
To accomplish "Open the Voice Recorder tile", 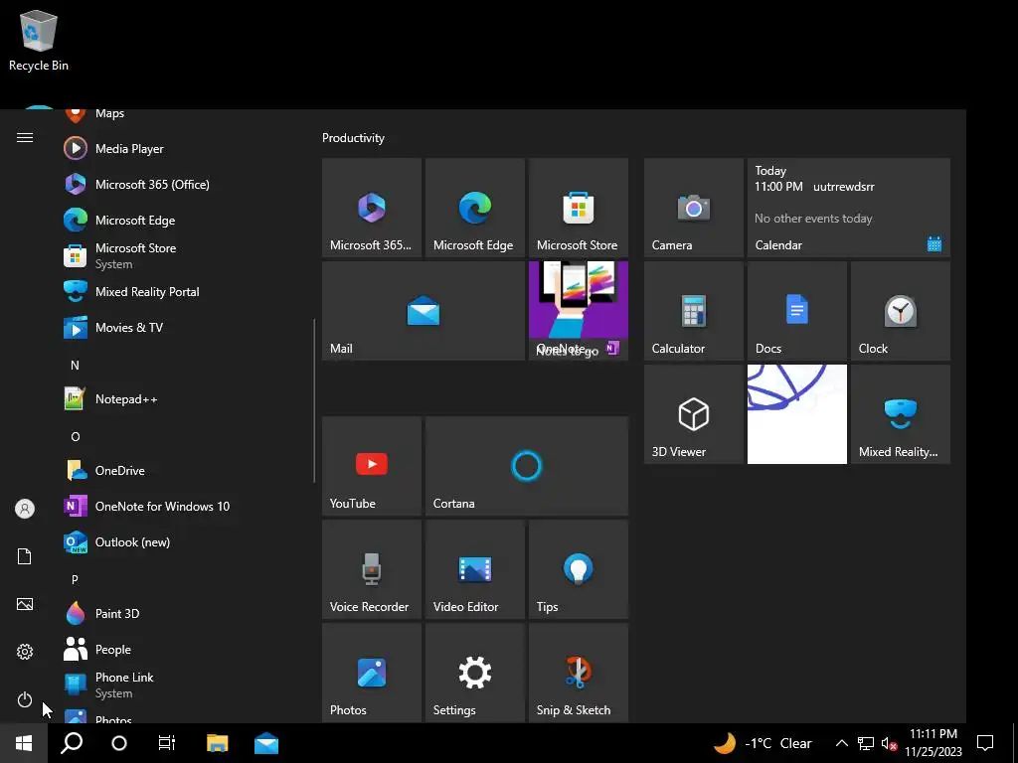I will point(372,569).
